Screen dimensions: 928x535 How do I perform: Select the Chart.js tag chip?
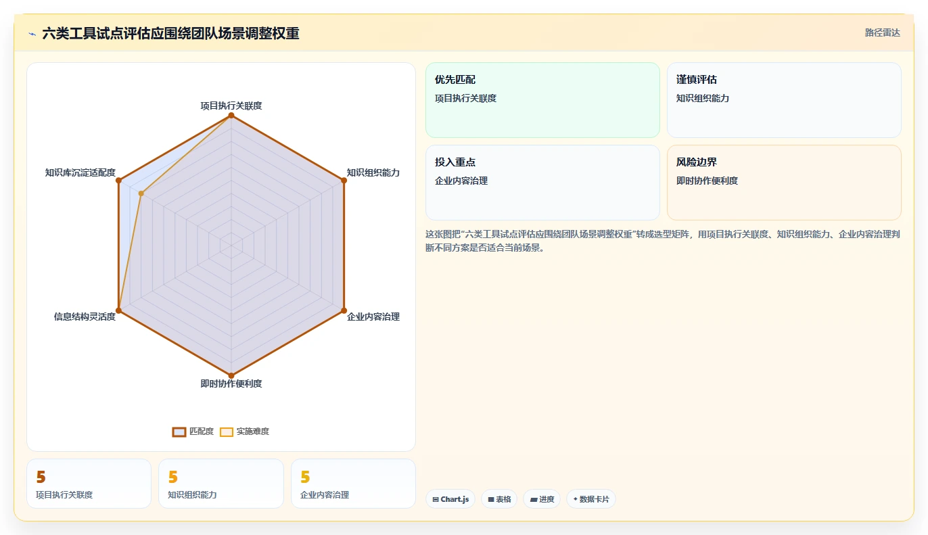(x=450, y=499)
